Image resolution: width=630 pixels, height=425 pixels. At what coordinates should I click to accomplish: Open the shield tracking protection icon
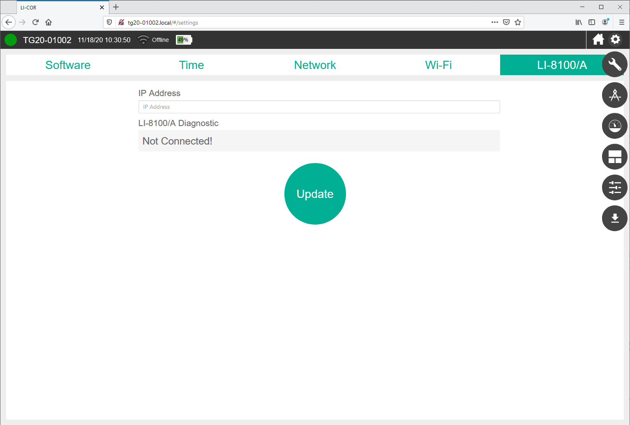(x=109, y=22)
